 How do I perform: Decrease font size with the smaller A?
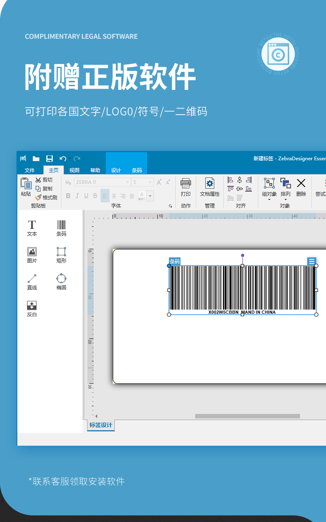(168, 182)
